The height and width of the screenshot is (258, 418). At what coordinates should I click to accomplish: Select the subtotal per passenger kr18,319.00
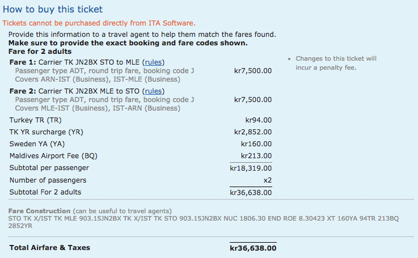point(251,168)
